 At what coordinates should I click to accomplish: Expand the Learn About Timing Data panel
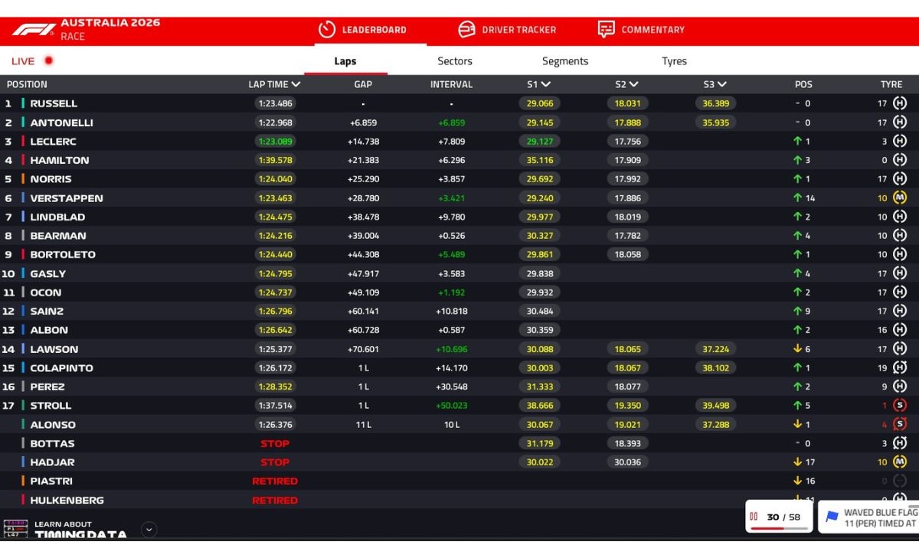coord(149,529)
